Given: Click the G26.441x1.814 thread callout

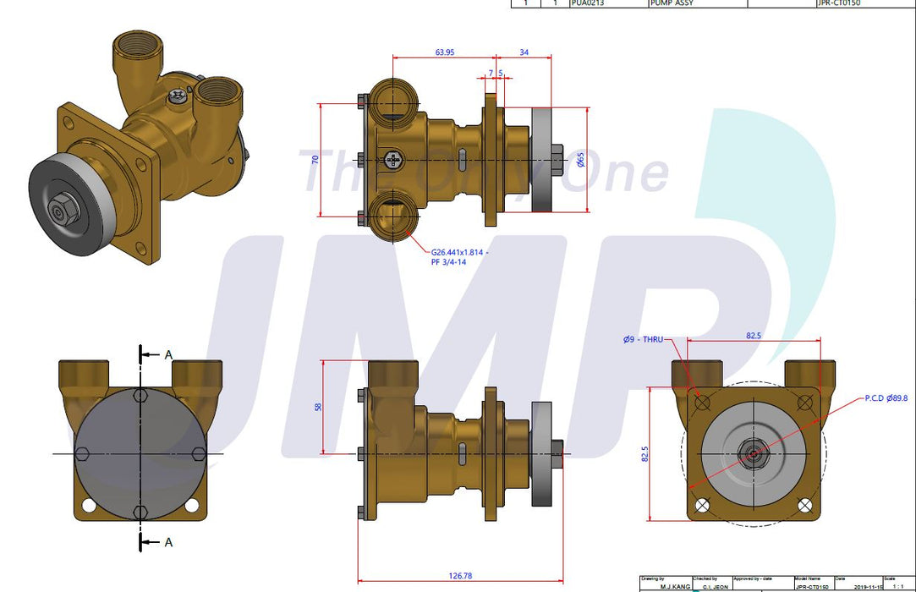Looking at the screenshot, I should coord(460,253).
